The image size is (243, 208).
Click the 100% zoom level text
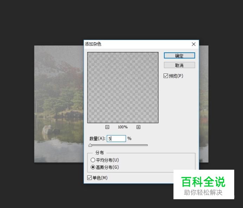pyautogui.click(x=123, y=127)
